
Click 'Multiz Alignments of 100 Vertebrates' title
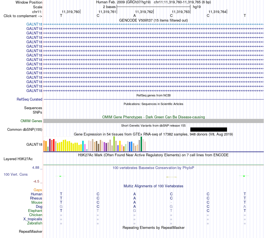coord(153,186)
